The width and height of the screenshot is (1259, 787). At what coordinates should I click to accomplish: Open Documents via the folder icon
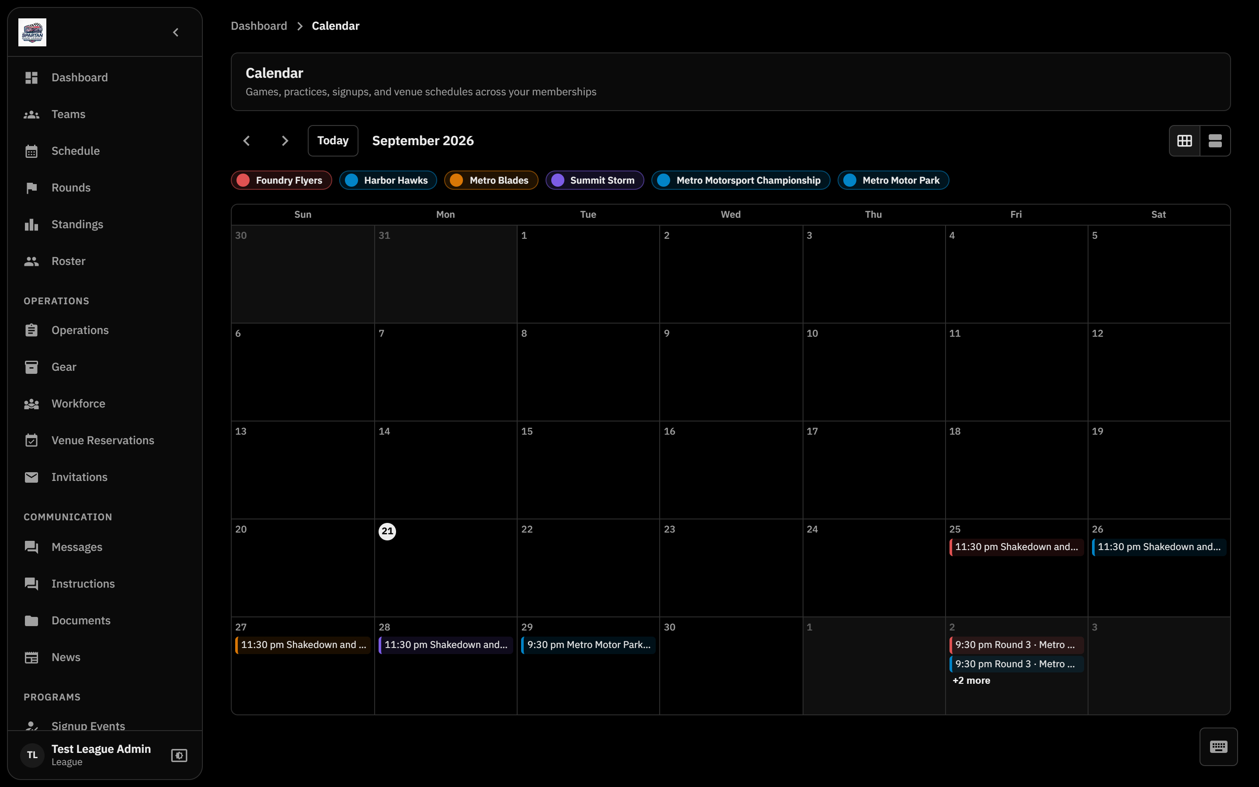[x=32, y=620]
